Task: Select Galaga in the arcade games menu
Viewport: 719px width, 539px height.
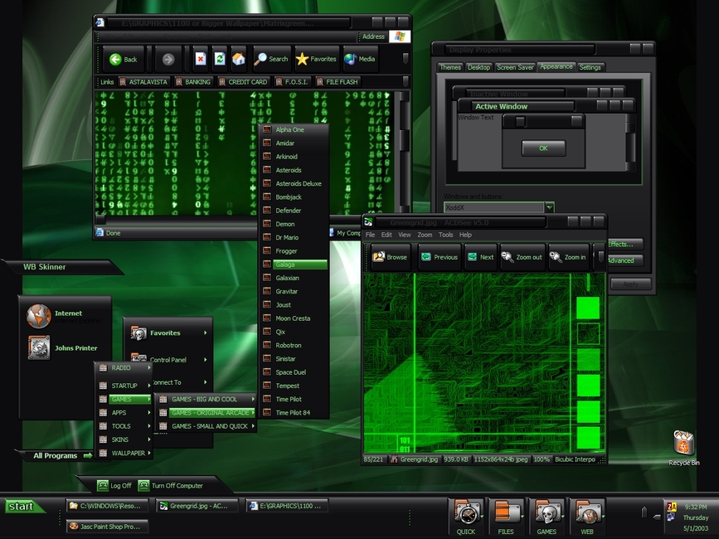Action: click(294, 265)
